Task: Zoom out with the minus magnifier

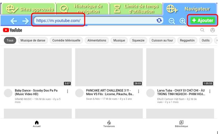Action: [172, 21]
